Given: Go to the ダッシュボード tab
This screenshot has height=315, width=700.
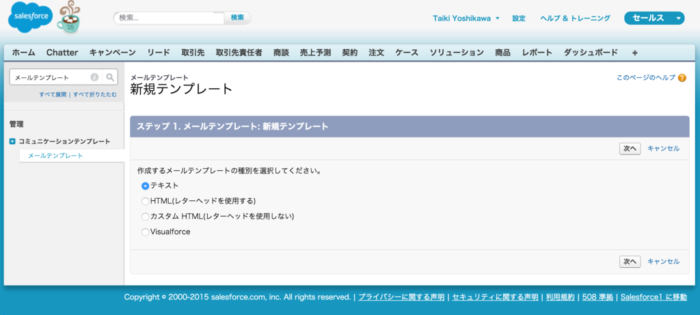Looking at the screenshot, I should (x=591, y=53).
